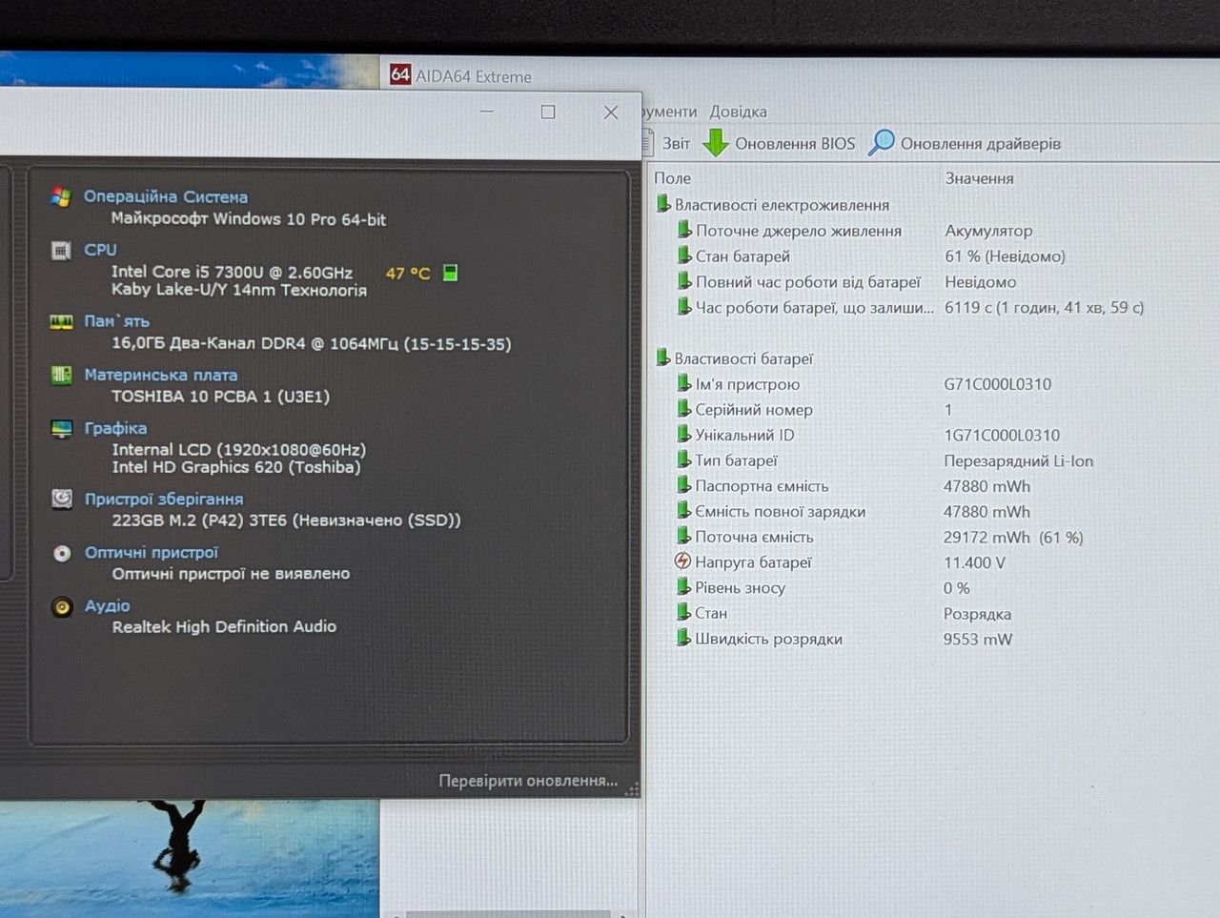
Task: Open the Пристрої зберігання section heading
Action: tap(164, 500)
